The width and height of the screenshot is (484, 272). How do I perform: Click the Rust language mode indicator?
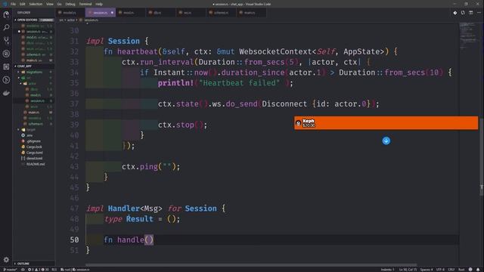coord(461,270)
